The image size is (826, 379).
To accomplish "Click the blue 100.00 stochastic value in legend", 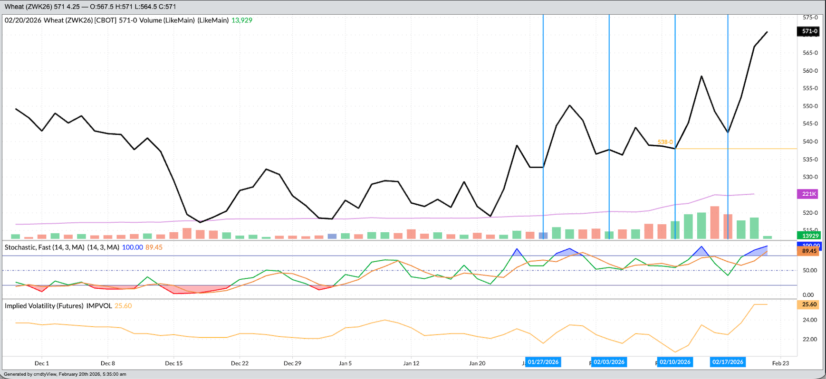I will (x=132, y=247).
